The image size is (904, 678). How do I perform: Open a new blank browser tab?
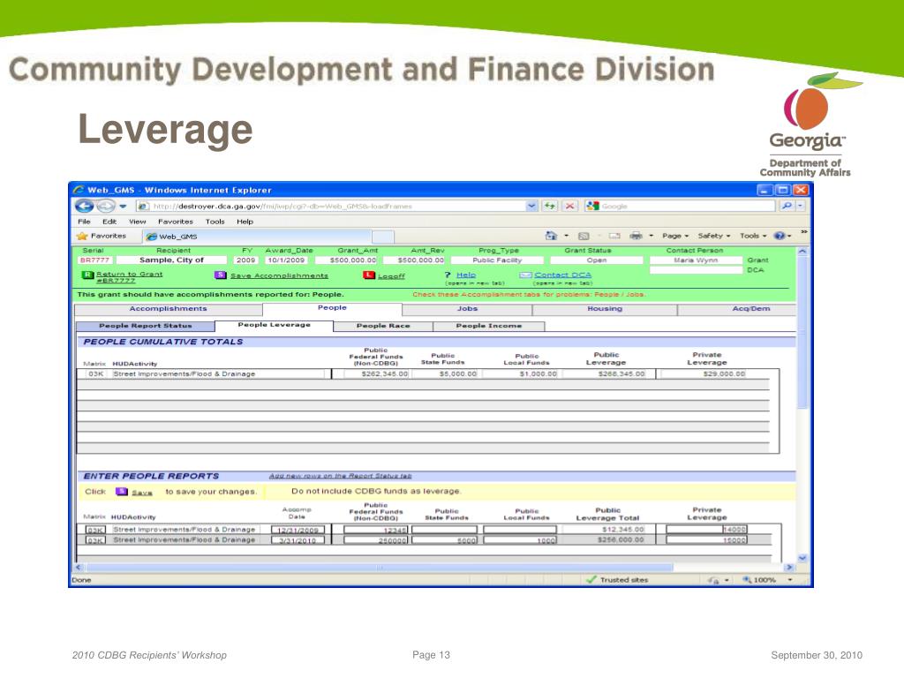pos(383,237)
